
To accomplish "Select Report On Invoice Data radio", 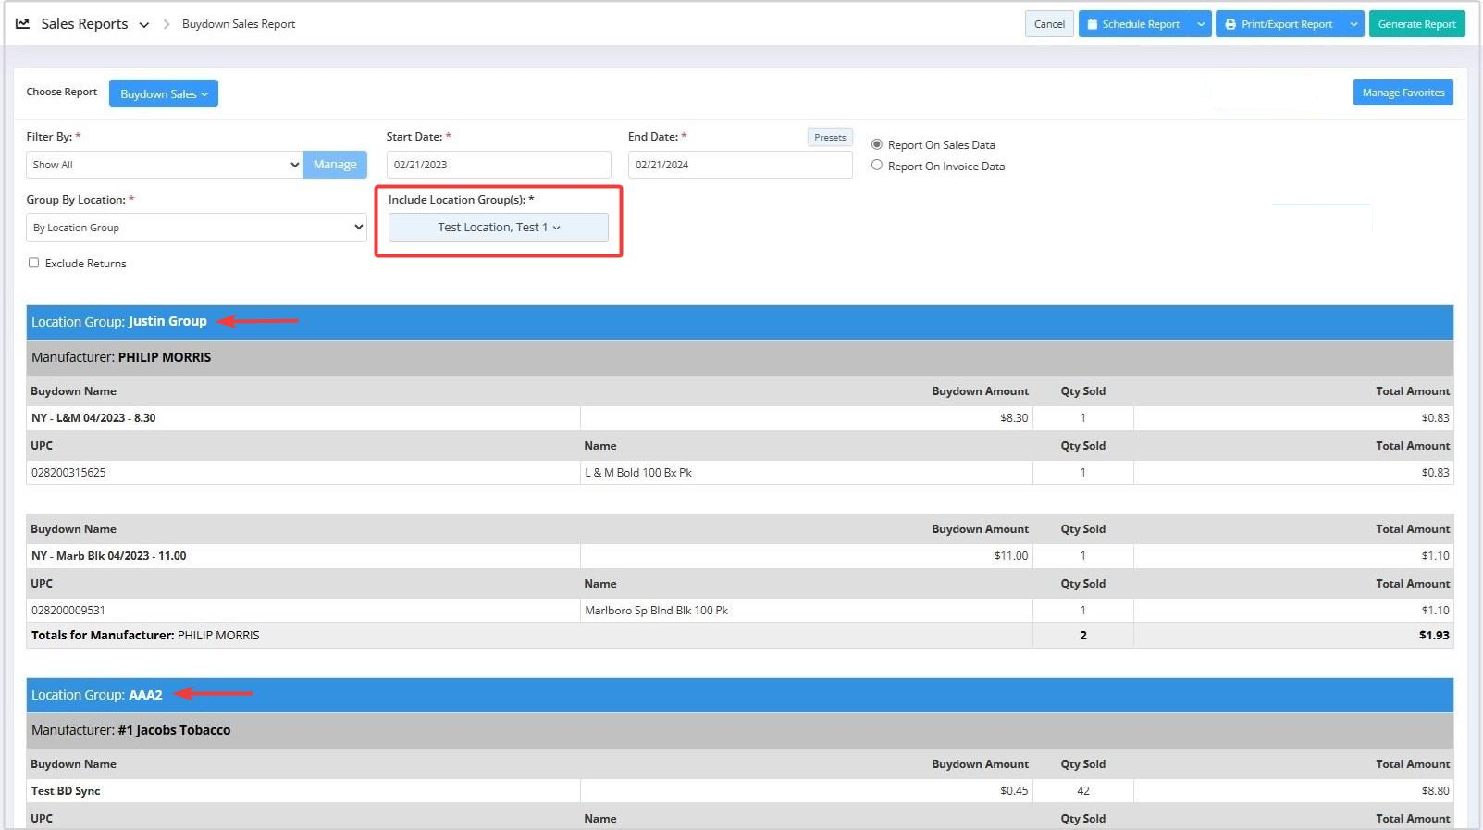I will point(877,166).
